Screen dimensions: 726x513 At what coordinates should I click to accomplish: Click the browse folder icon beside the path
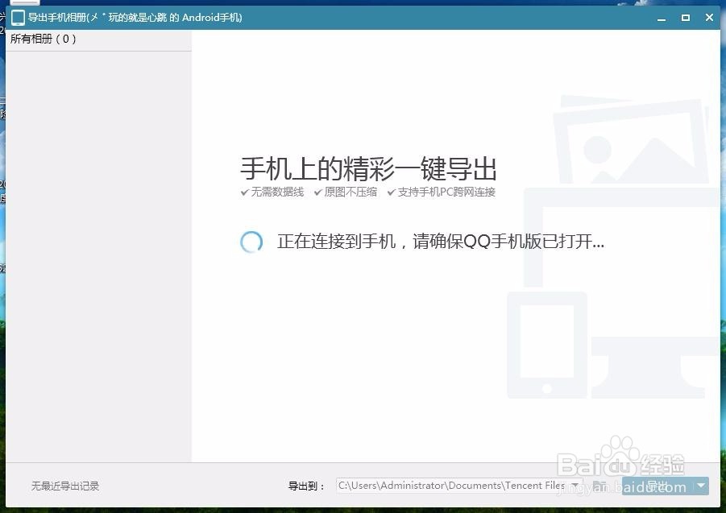coord(599,486)
